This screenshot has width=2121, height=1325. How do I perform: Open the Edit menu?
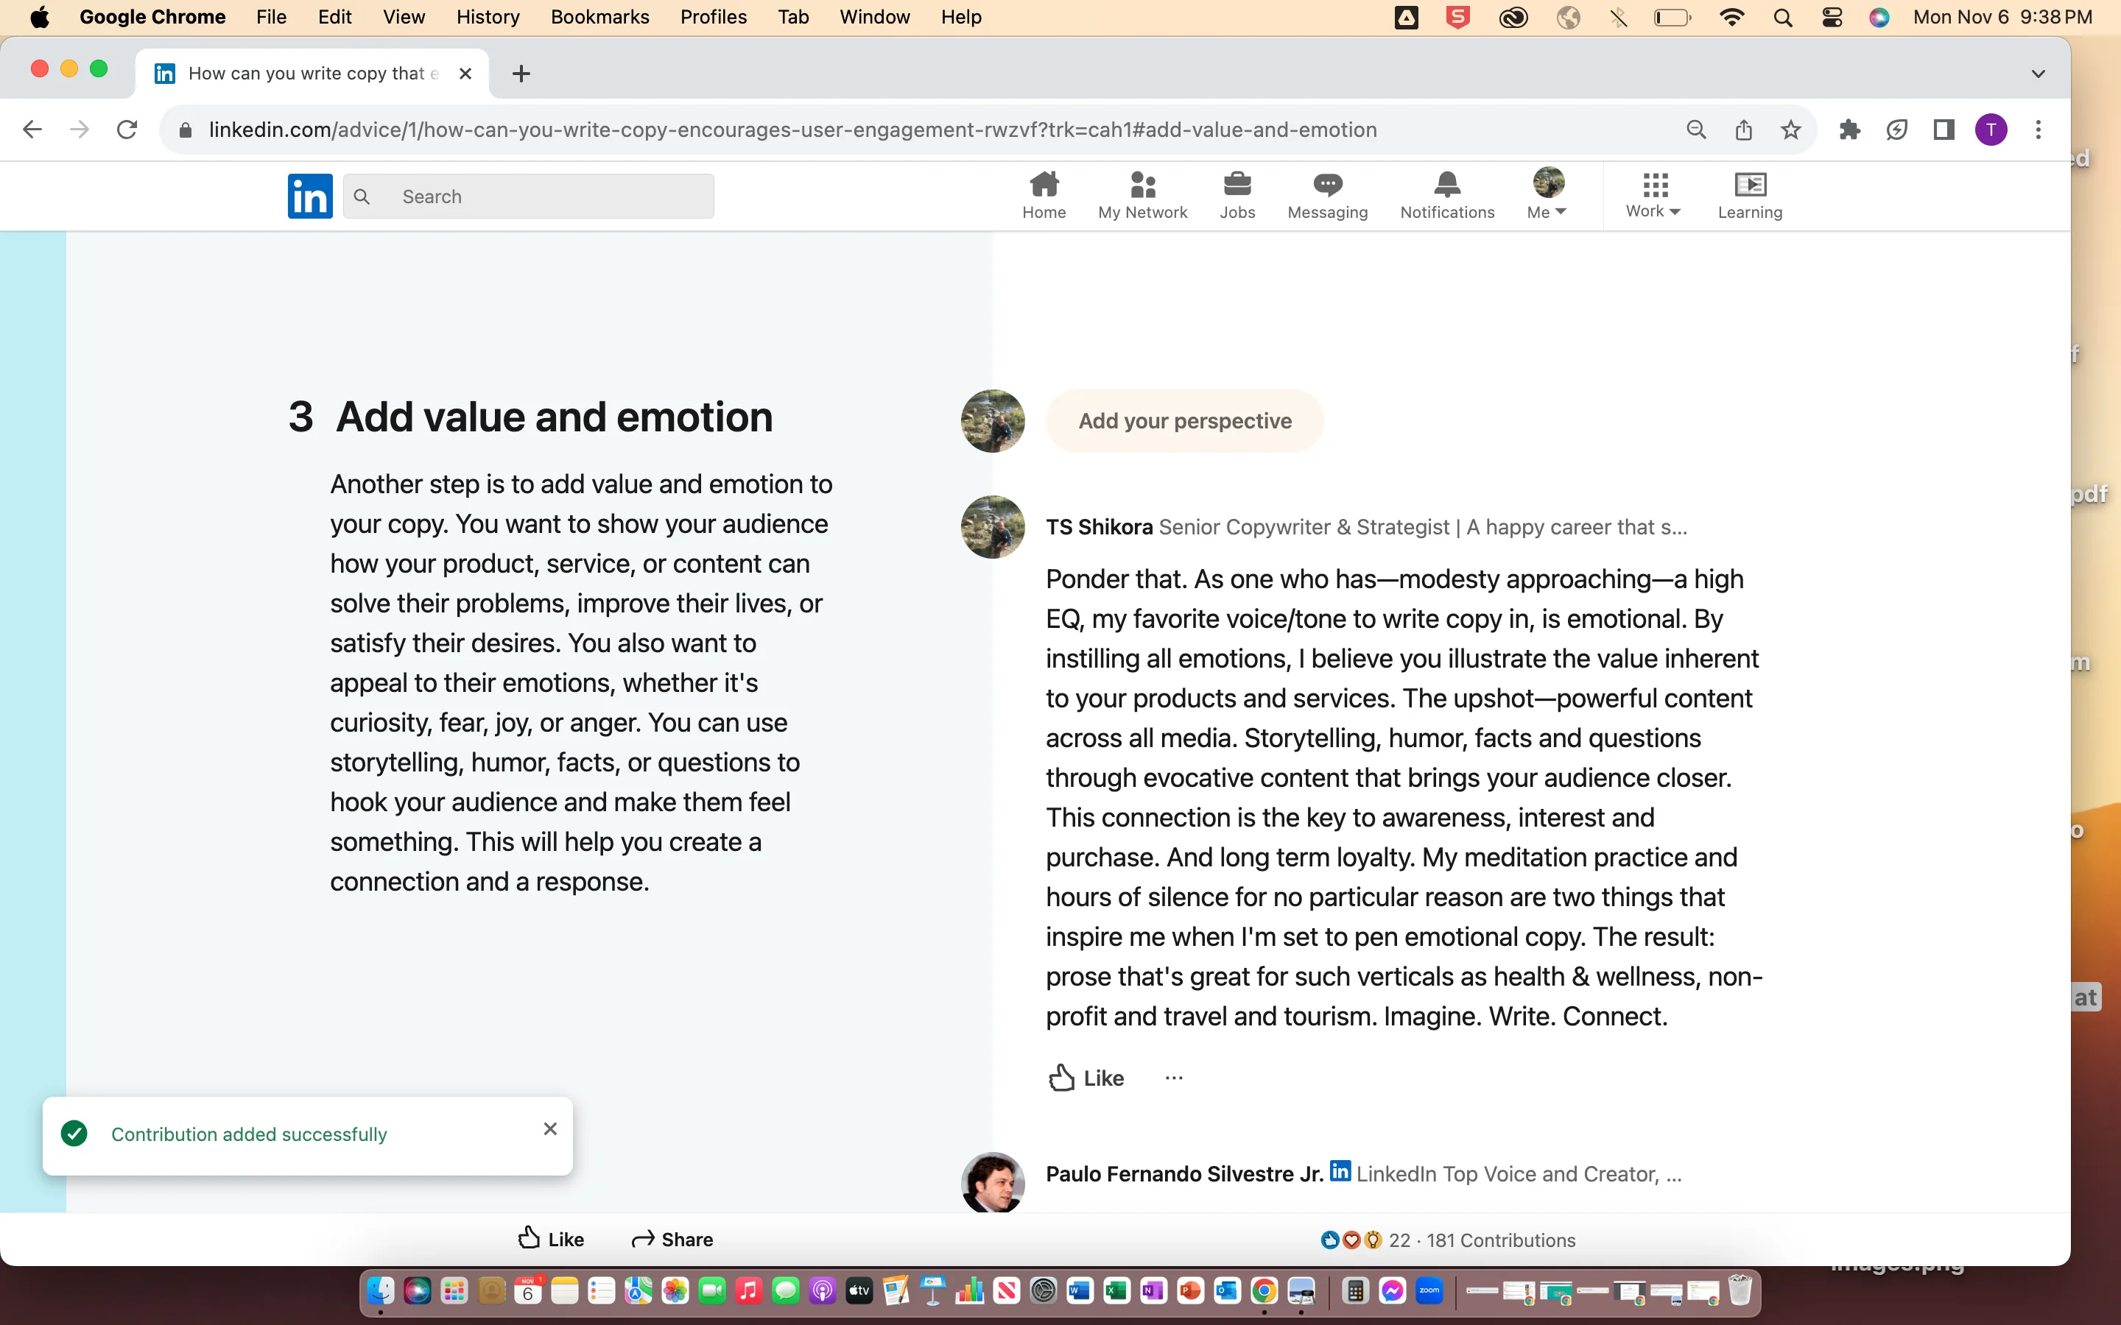coord(334,17)
